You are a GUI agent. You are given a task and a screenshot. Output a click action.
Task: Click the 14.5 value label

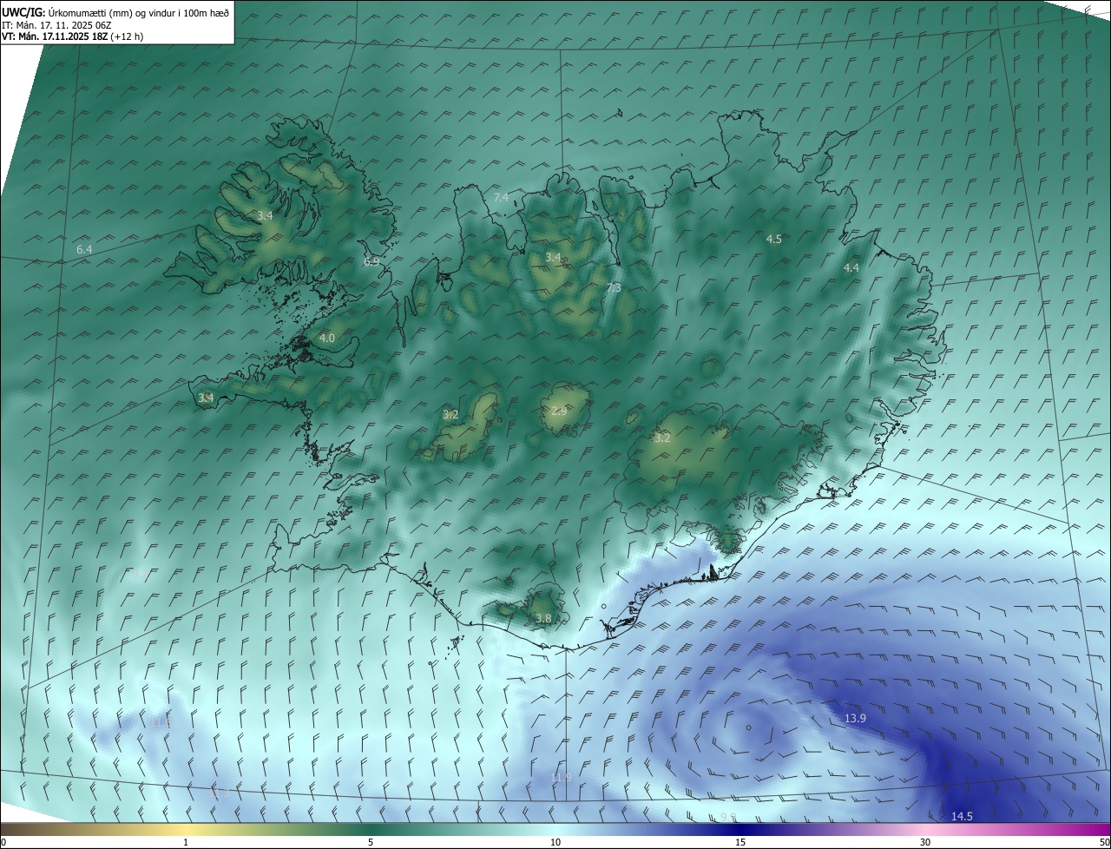tap(962, 817)
